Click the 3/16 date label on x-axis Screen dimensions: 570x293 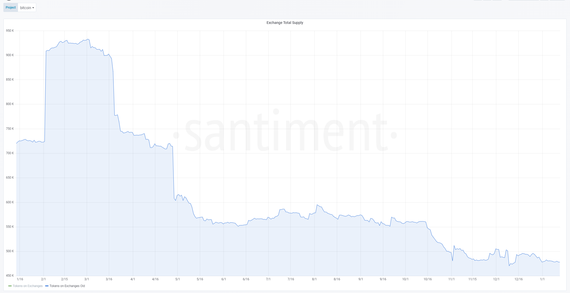(x=109, y=279)
